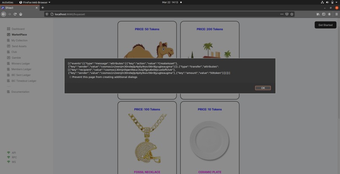Viewport: 340px width, 174px height.
Task: Click the Documentation sidebar icon
Action: tap(8, 92)
